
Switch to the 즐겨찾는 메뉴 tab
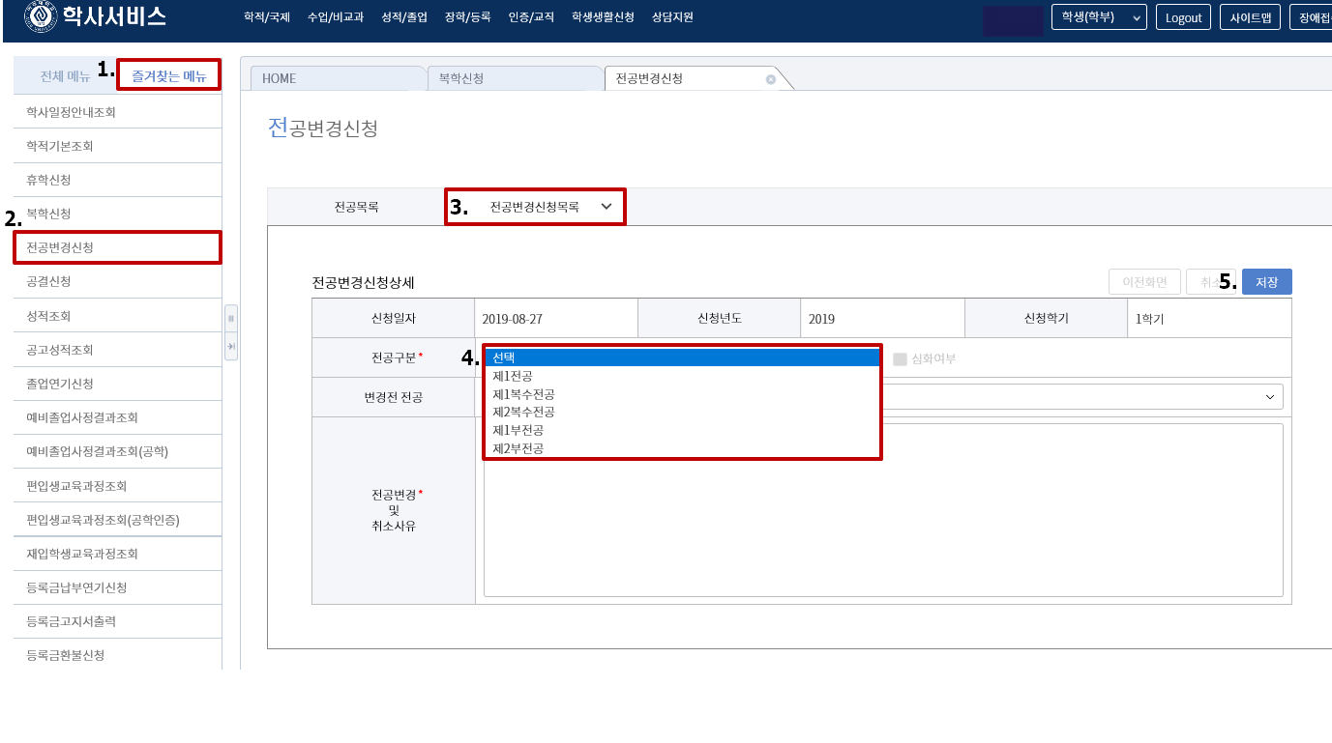click(169, 75)
